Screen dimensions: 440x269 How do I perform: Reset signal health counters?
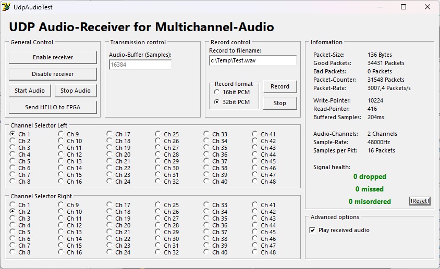coord(420,201)
